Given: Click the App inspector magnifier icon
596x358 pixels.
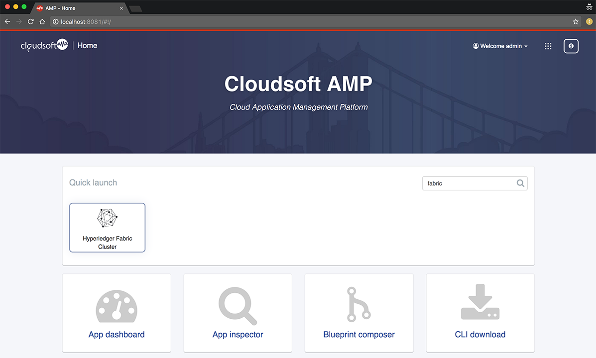Looking at the screenshot, I should coord(238,306).
